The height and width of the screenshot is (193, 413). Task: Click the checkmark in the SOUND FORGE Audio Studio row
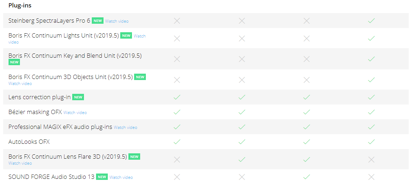[307, 177]
